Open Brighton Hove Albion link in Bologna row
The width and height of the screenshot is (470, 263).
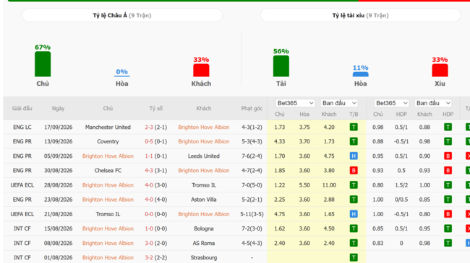point(108,228)
